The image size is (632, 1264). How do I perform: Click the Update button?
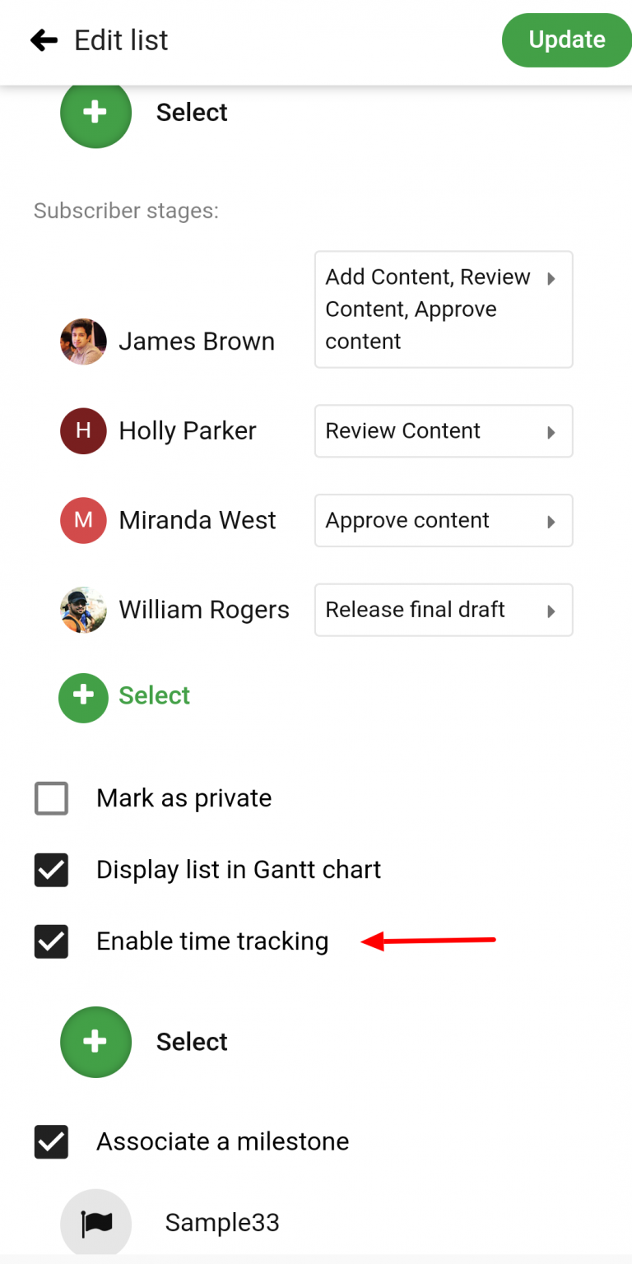coord(567,39)
